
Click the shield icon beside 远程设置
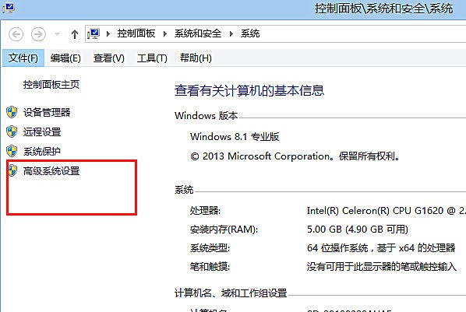(12, 131)
